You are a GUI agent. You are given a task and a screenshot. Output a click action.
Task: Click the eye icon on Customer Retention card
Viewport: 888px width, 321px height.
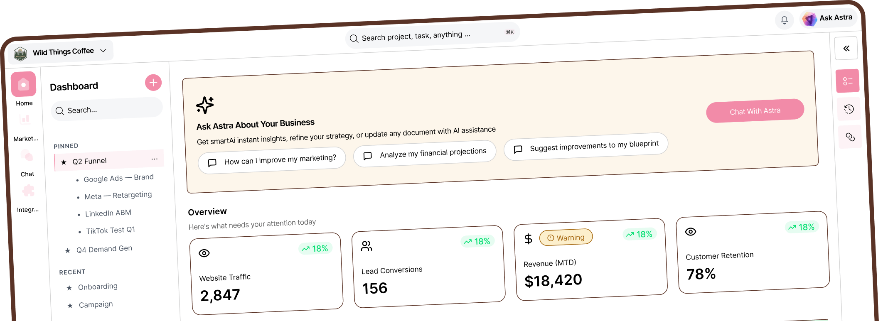coord(691,232)
